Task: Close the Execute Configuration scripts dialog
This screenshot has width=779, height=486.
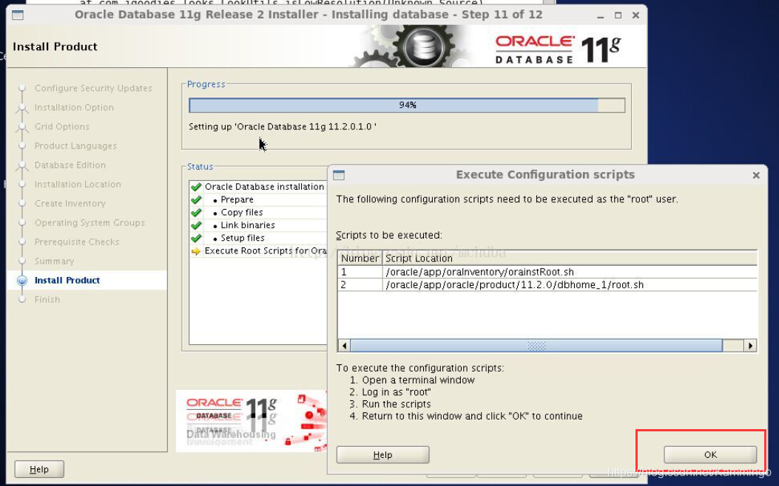Action: click(755, 175)
